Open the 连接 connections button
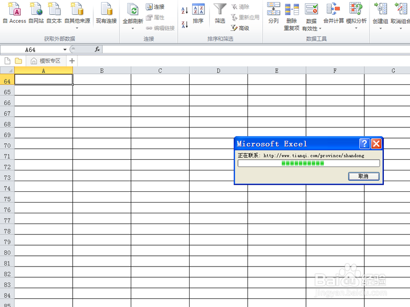Image resolution: width=410 pixels, height=307 pixels. pyautogui.click(x=155, y=7)
